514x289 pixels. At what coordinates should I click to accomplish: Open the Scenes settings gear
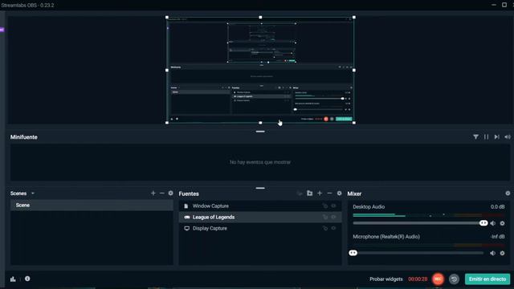pos(171,193)
